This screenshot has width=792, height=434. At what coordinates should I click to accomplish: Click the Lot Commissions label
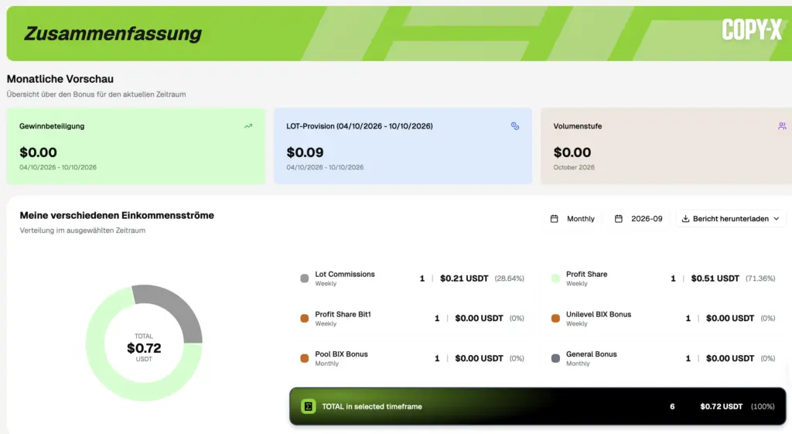click(x=345, y=275)
